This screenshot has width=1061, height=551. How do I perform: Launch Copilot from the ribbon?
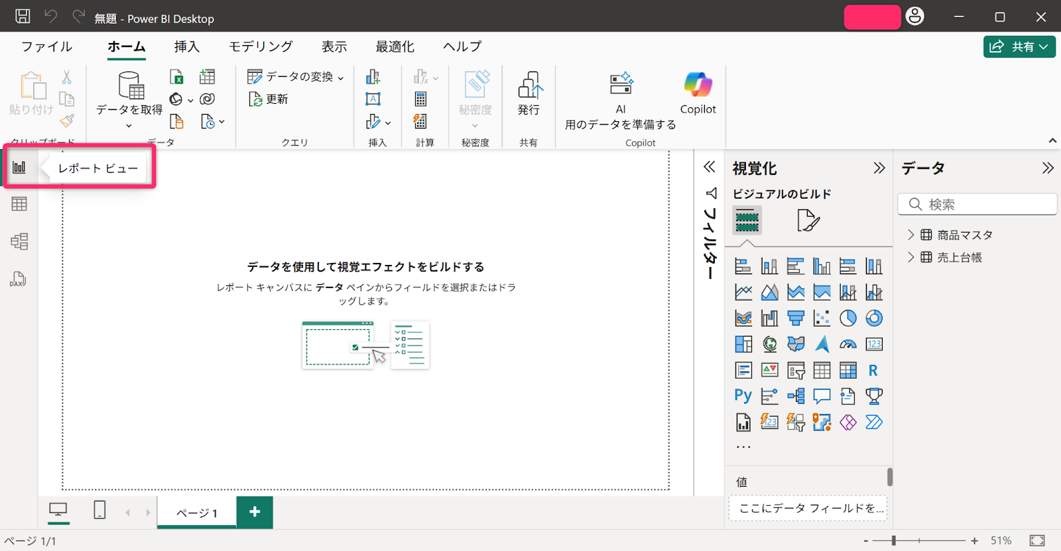pos(698,93)
